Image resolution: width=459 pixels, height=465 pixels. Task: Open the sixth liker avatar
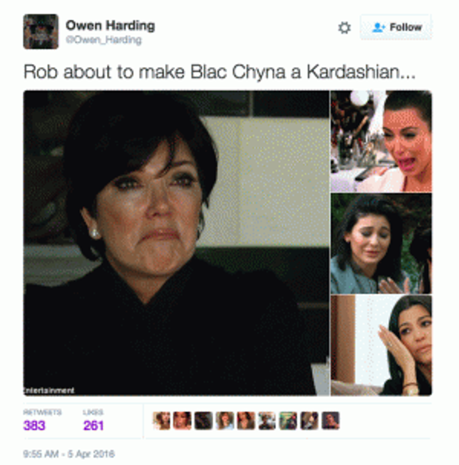(267, 421)
